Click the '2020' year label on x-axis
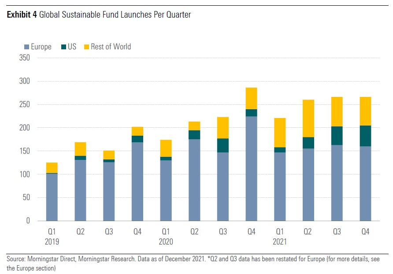 click(x=166, y=241)
